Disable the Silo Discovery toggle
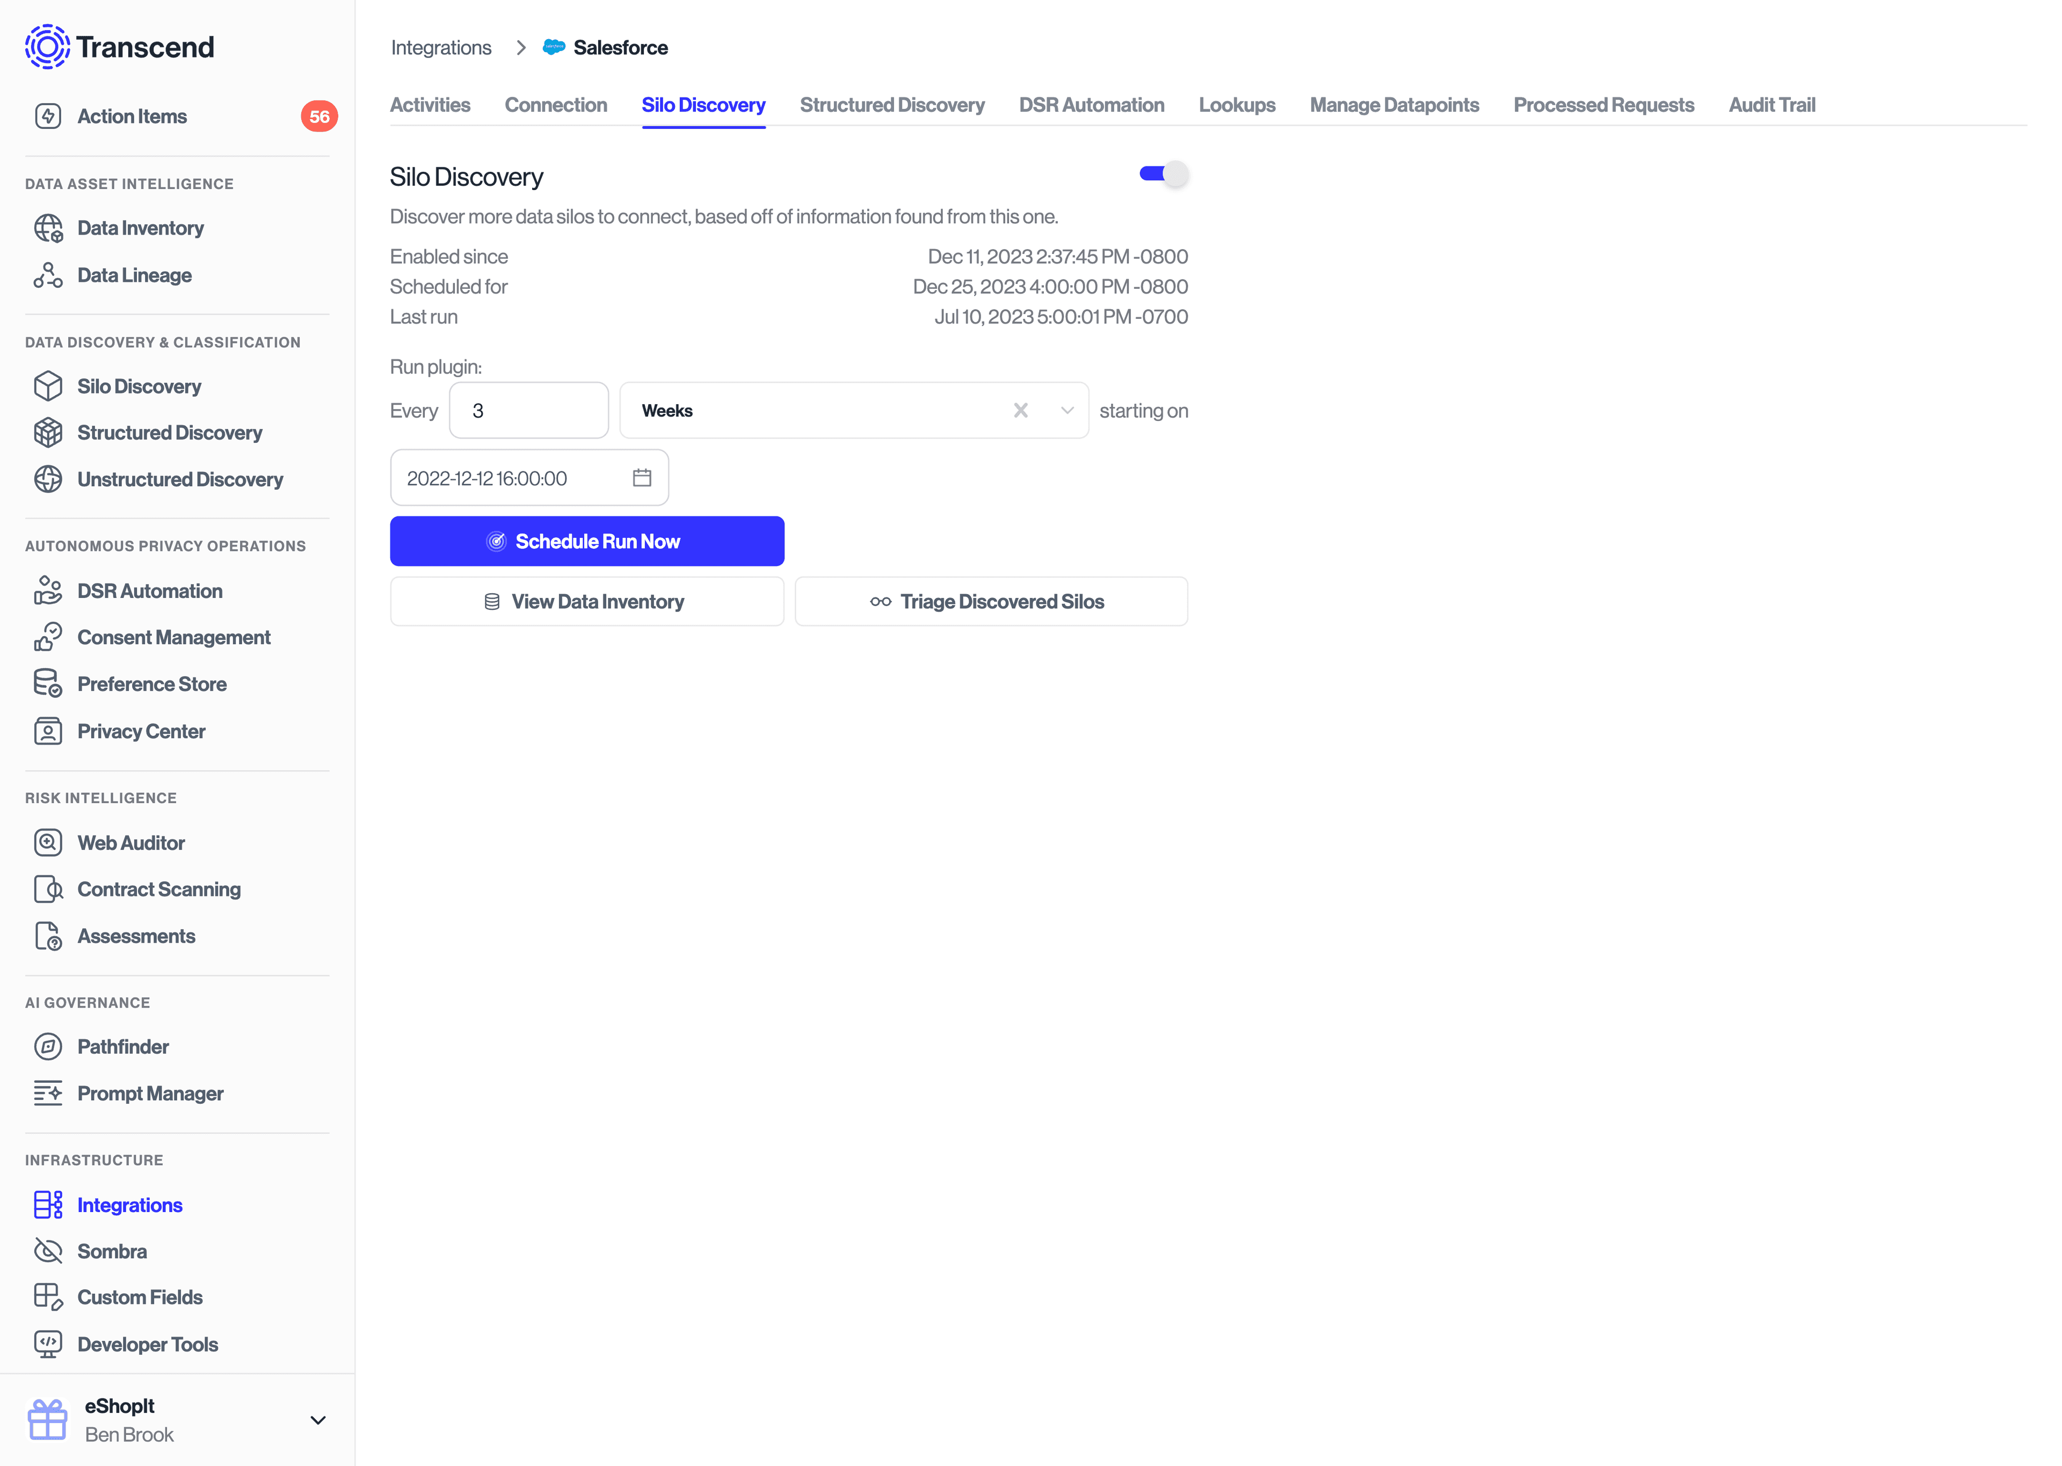The width and height of the screenshot is (2062, 1466). (1163, 173)
